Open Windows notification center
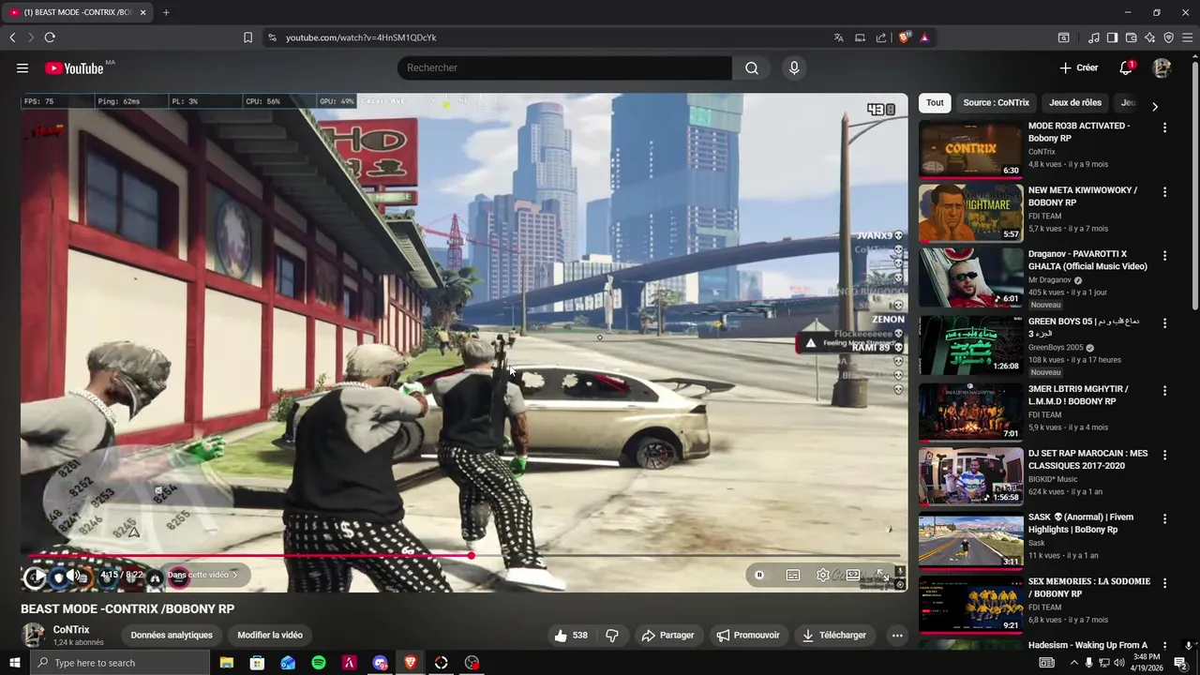 [x=1181, y=663]
